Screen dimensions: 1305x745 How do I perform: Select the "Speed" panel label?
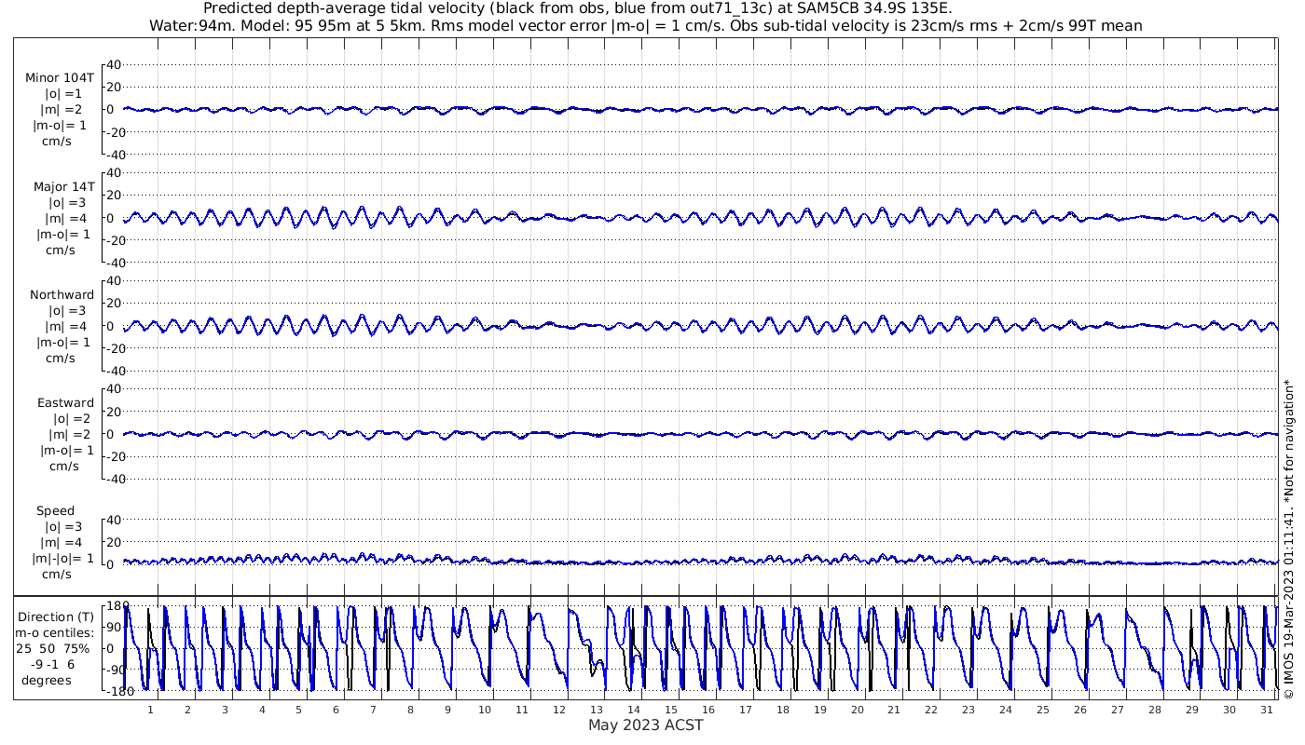55,511
